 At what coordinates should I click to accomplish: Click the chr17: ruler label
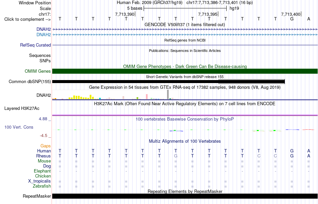(x=45, y=14)
